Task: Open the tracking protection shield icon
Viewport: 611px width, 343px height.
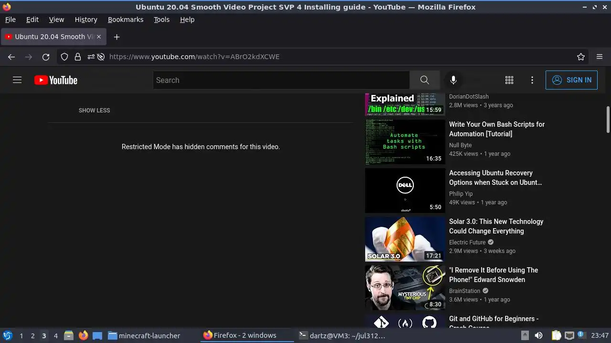Action: click(64, 57)
